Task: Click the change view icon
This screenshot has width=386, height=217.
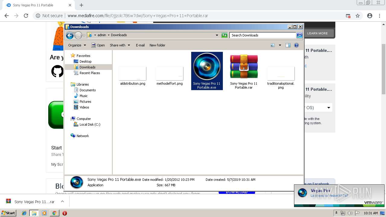Action: 273,45
